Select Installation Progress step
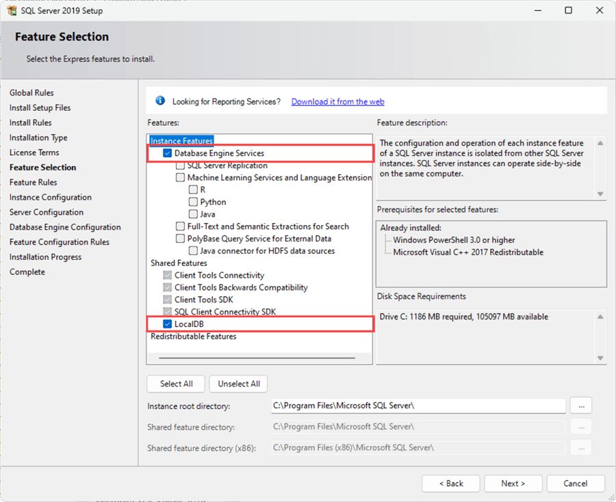Screen dimensions: 616x502 pyautogui.click(x=45, y=257)
